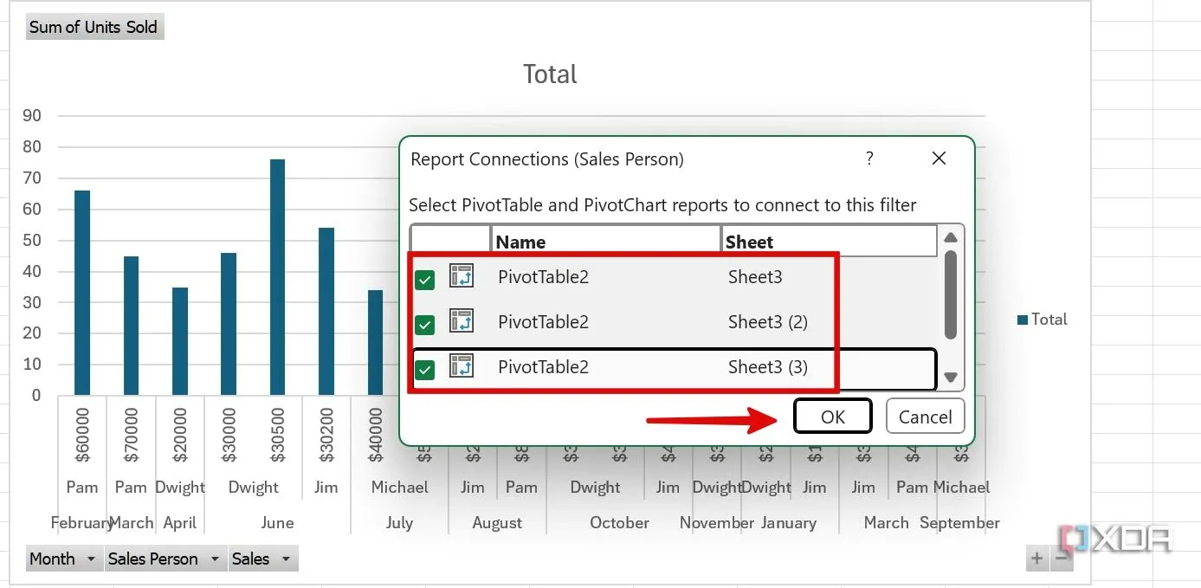Click PivotTable icon in Sheet3 (2) row
This screenshot has height=588, width=1201.
click(x=461, y=322)
